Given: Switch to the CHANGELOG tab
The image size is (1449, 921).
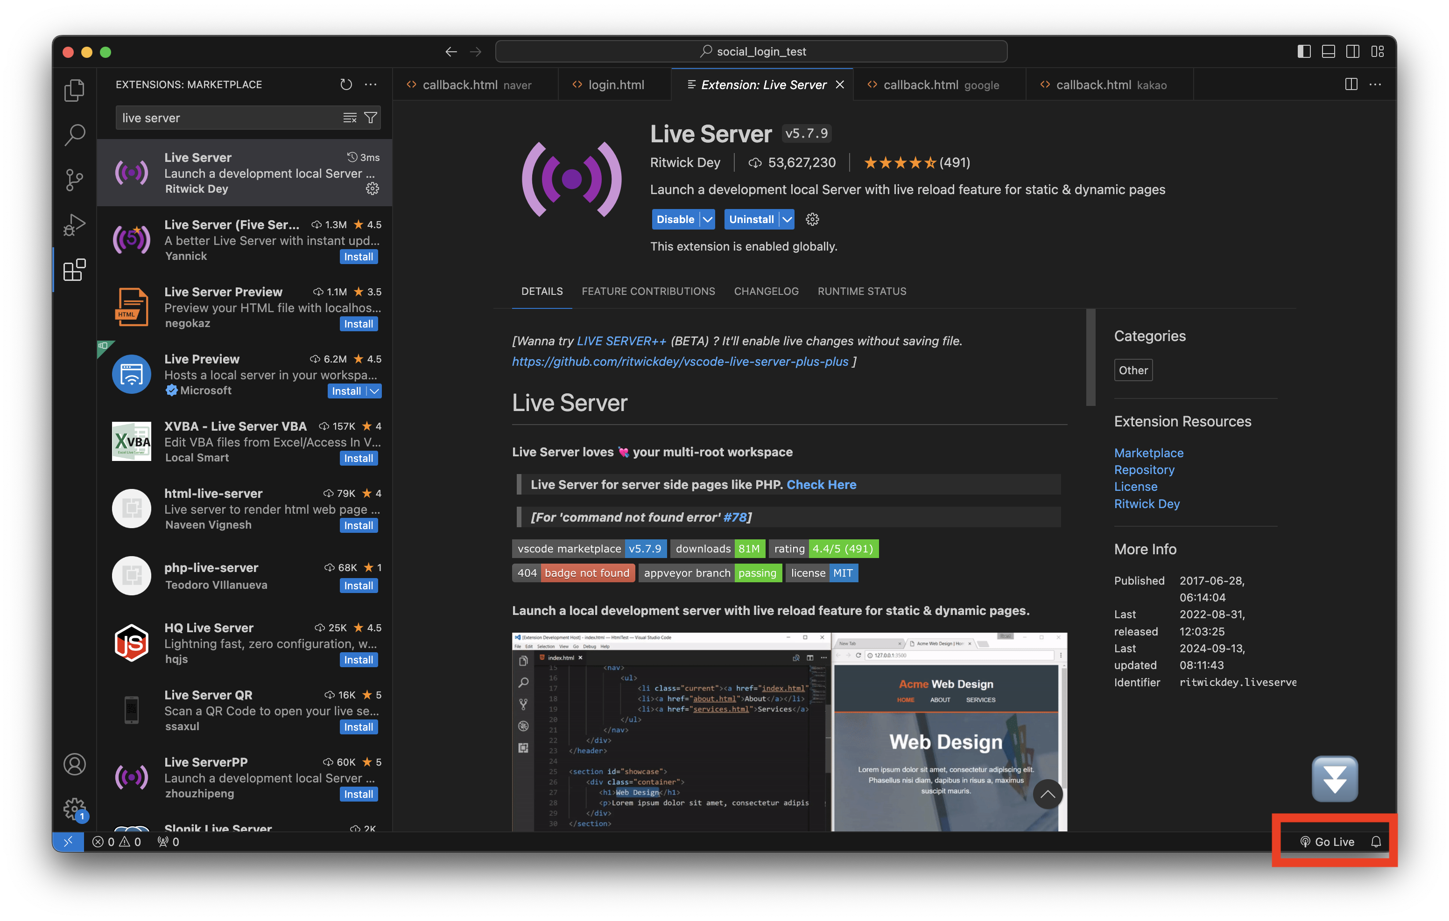Looking at the screenshot, I should pyautogui.click(x=766, y=291).
